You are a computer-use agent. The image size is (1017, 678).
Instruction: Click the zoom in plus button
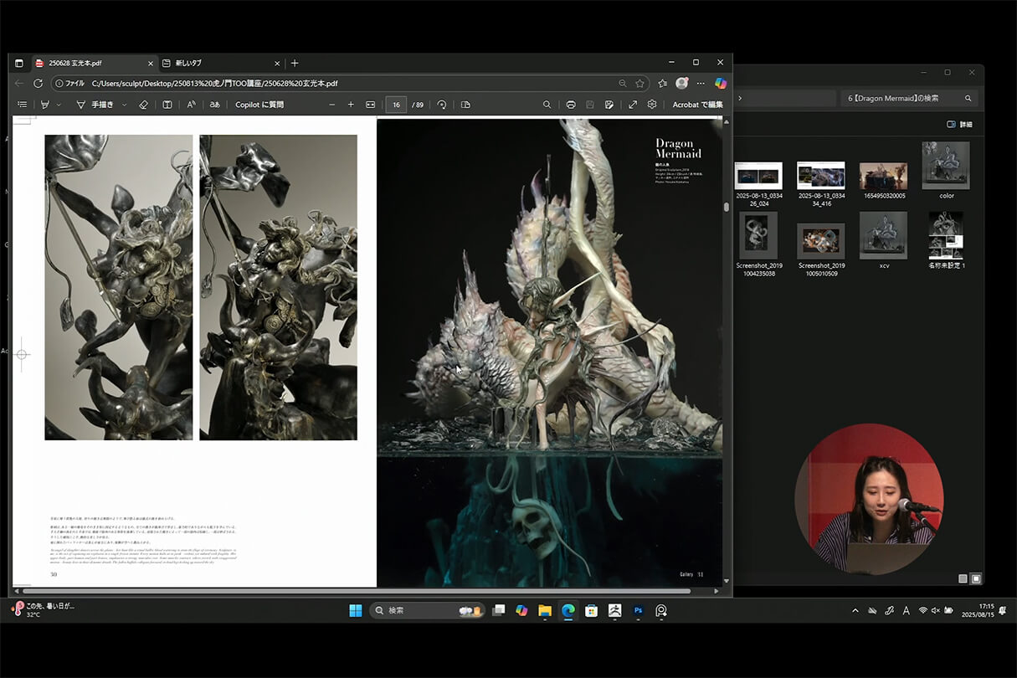[352, 105]
